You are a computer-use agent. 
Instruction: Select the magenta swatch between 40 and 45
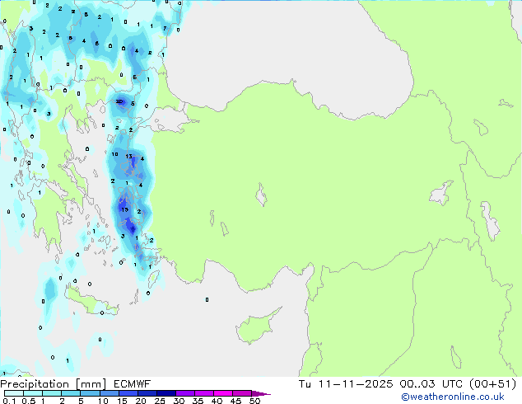pos(223,393)
